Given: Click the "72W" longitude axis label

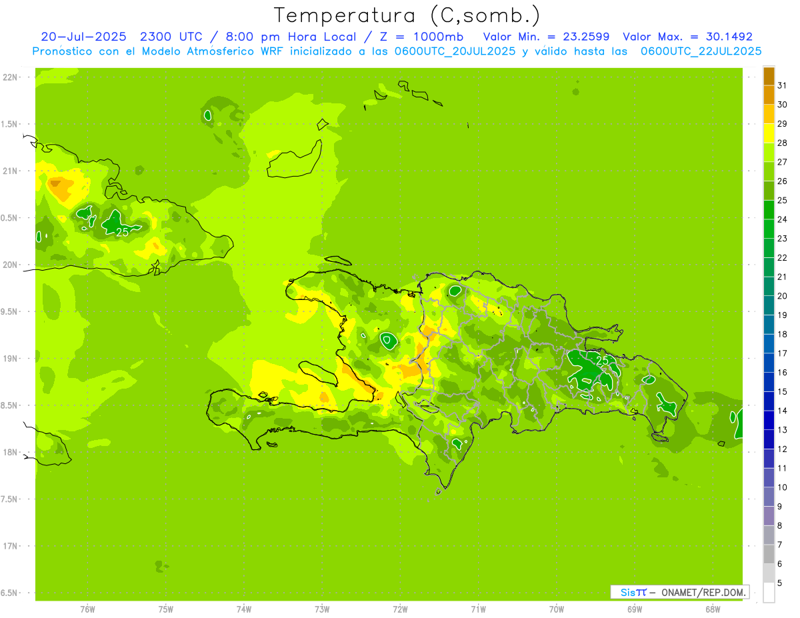Looking at the screenshot, I should (401, 609).
